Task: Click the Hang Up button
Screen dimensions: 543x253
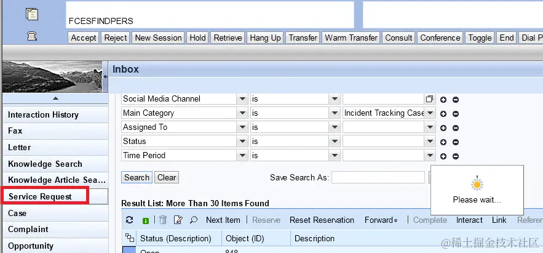Action: pos(265,38)
